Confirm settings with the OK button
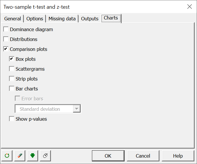This screenshot has height=164, width=197. [108, 156]
